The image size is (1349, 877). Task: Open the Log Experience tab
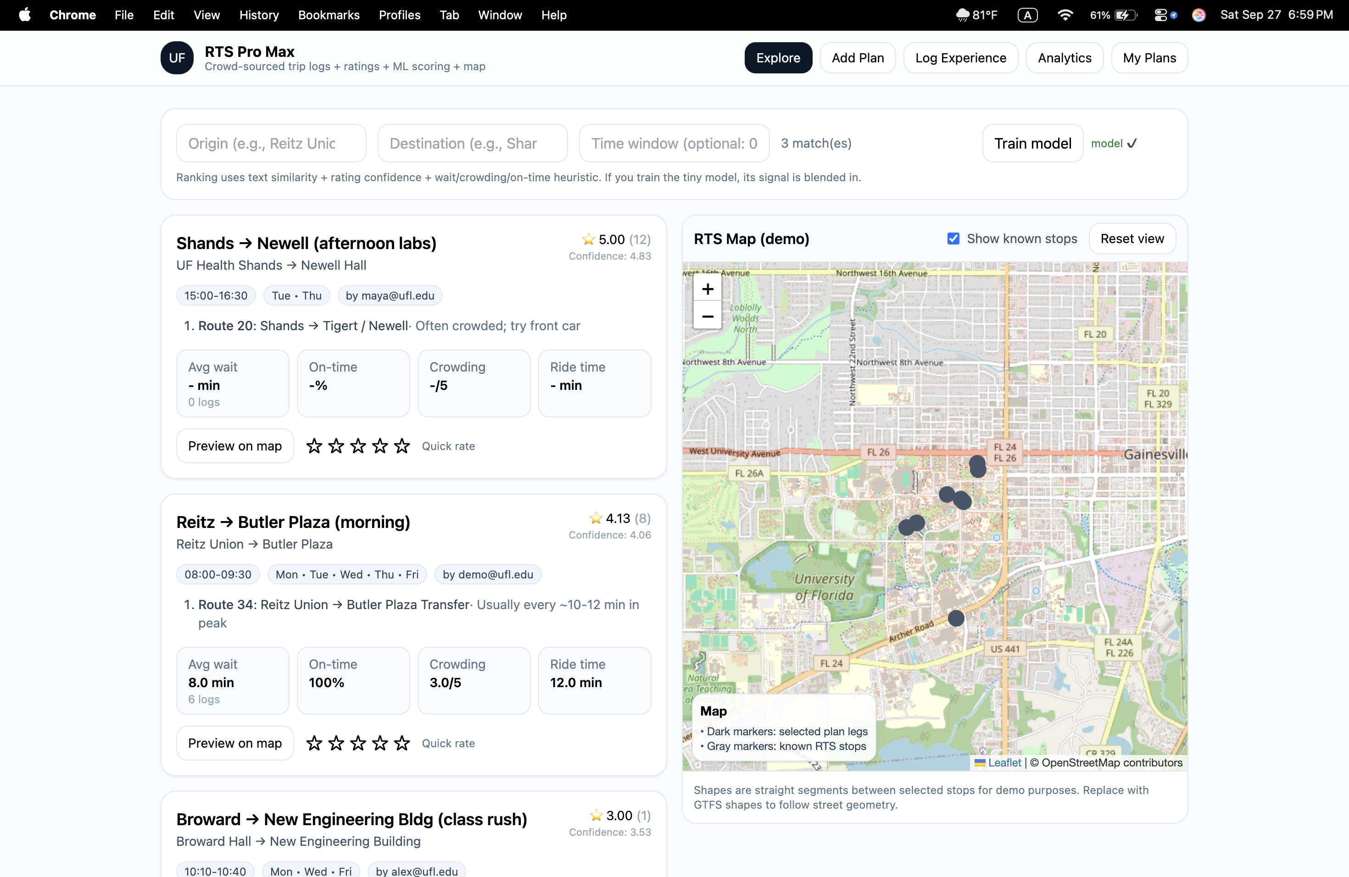960,58
